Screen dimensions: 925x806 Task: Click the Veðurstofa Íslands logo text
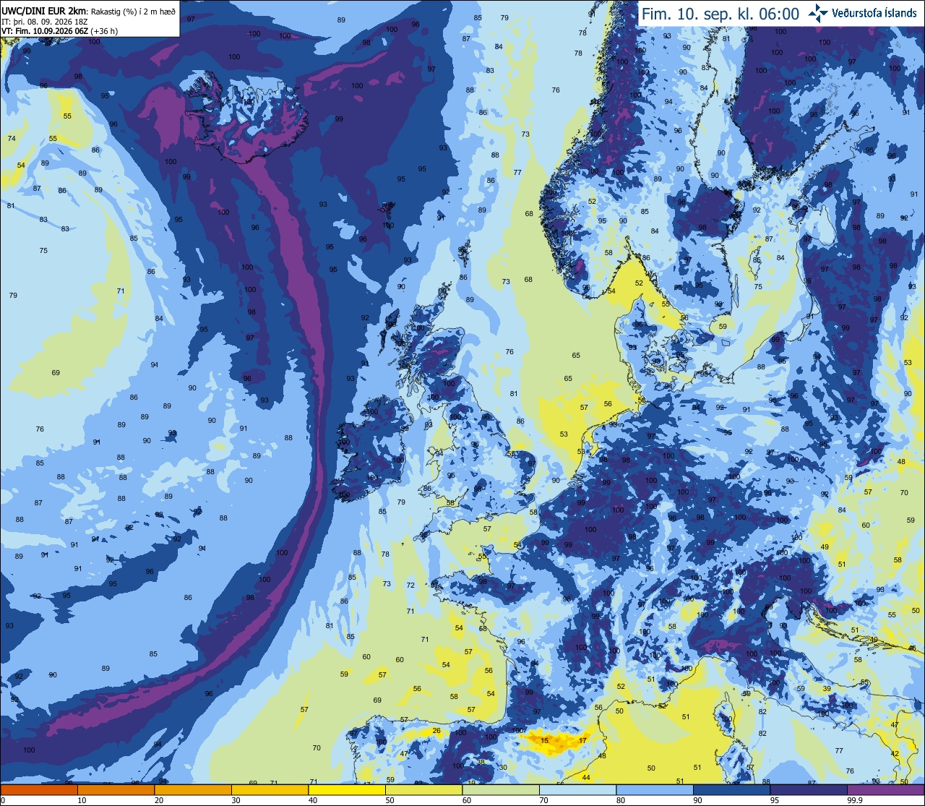[x=874, y=13]
